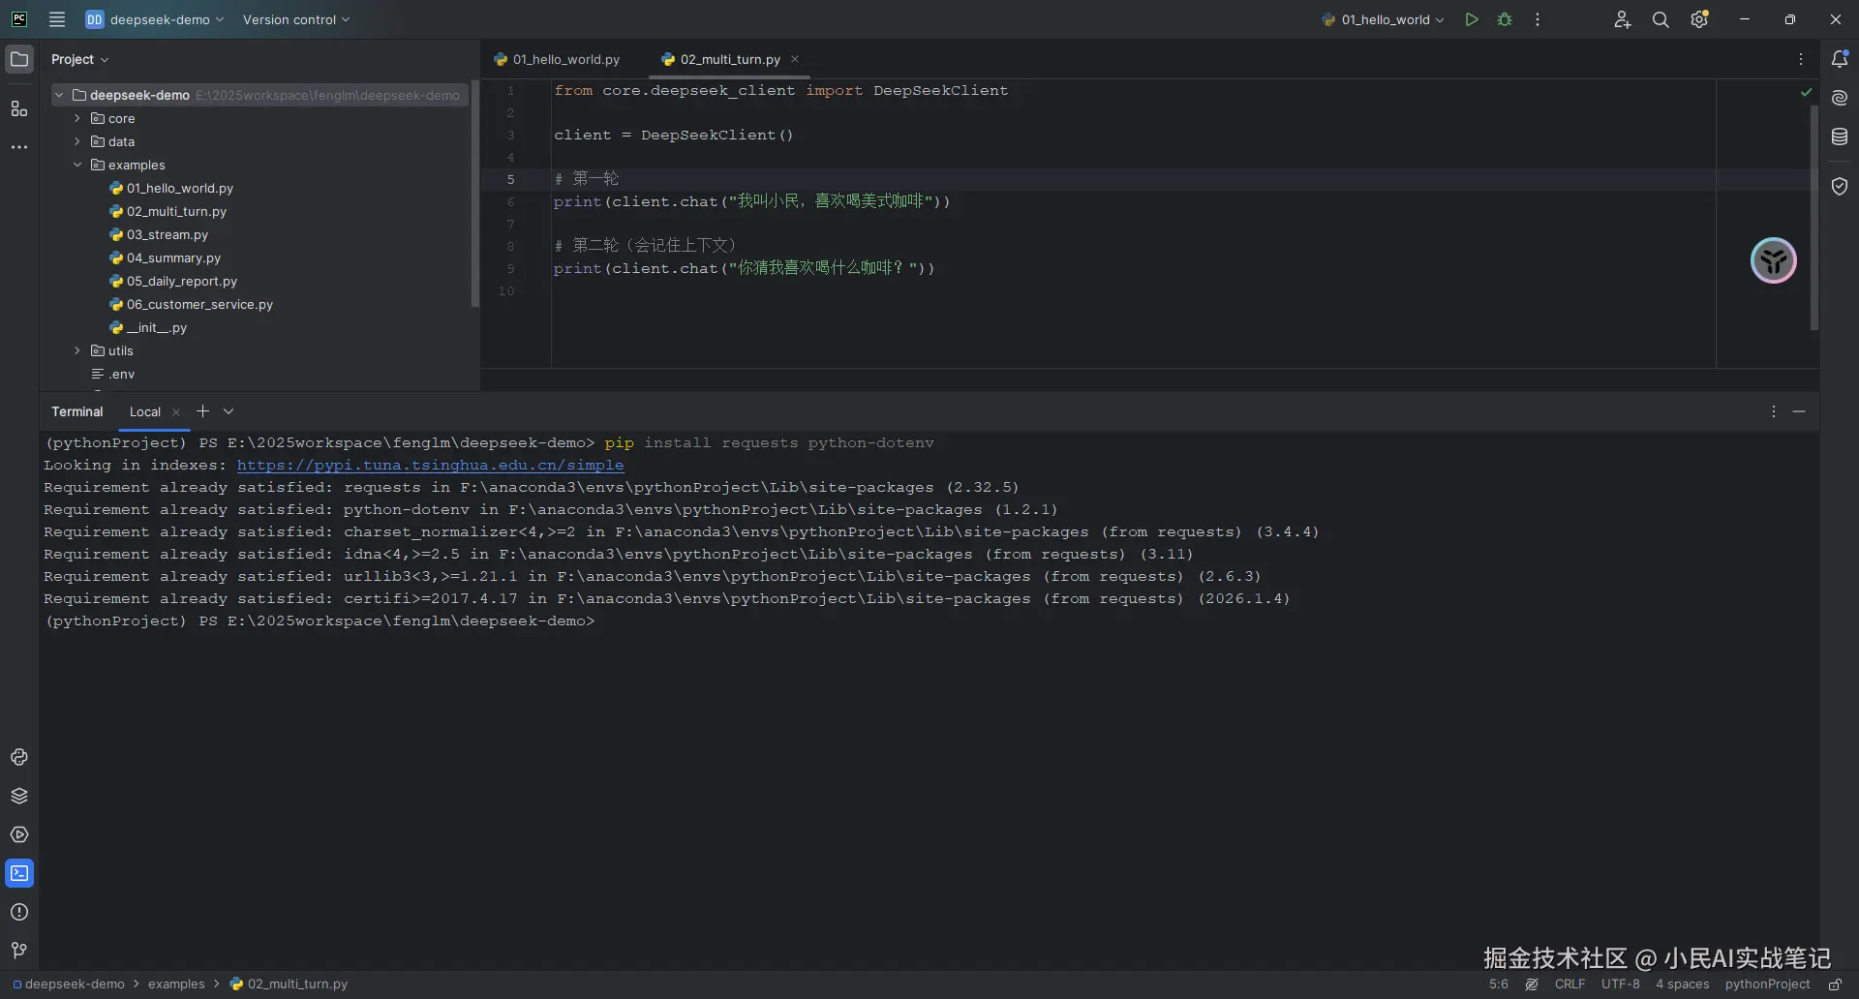Image resolution: width=1859 pixels, height=999 pixels.
Task: Close the 02_multi_turn.py editor tab
Action: click(x=795, y=59)
